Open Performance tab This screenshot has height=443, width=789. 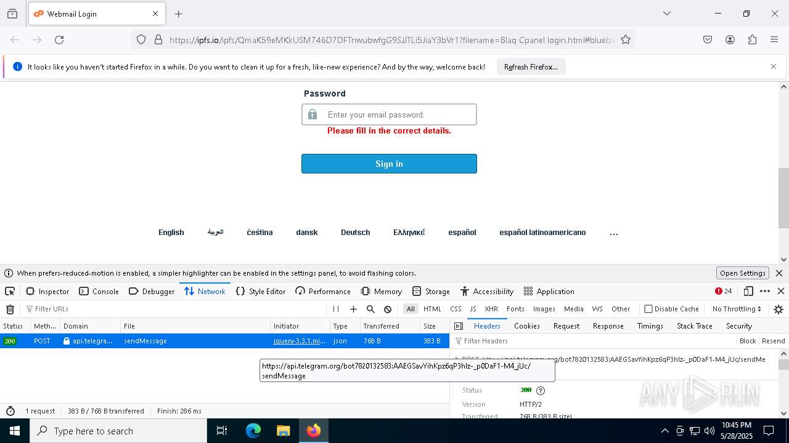tap(323, 292)
